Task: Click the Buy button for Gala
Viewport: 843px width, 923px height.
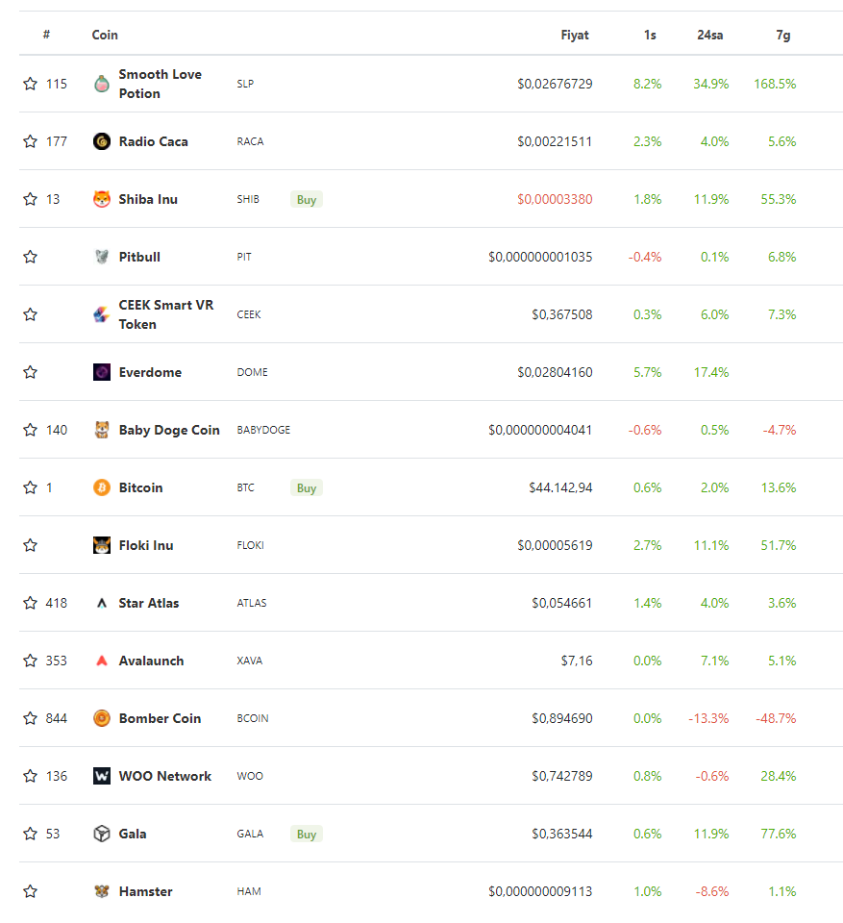Action: coord(307,834)
